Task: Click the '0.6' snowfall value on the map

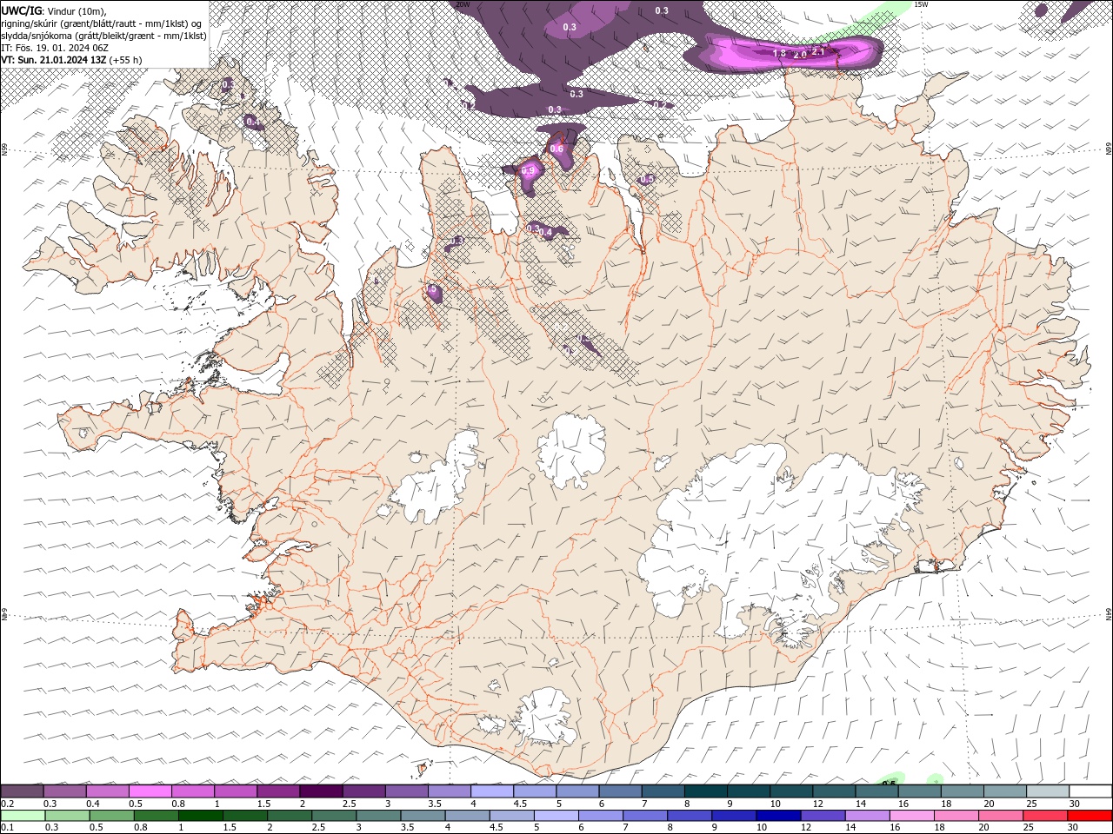Action: [x=556, y=149]
